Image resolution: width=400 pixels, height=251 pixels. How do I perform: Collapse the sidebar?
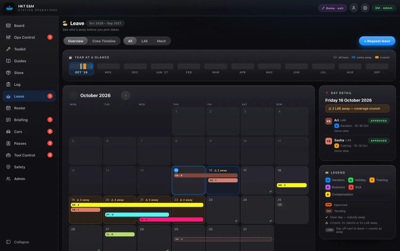pyautogui.click(x=18, y=242)
